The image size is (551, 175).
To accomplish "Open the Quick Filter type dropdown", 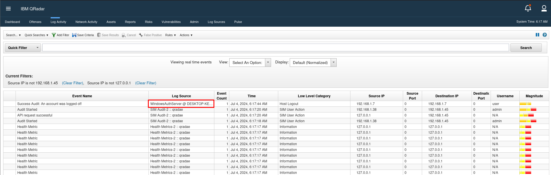I will click(x=23, y=48).
